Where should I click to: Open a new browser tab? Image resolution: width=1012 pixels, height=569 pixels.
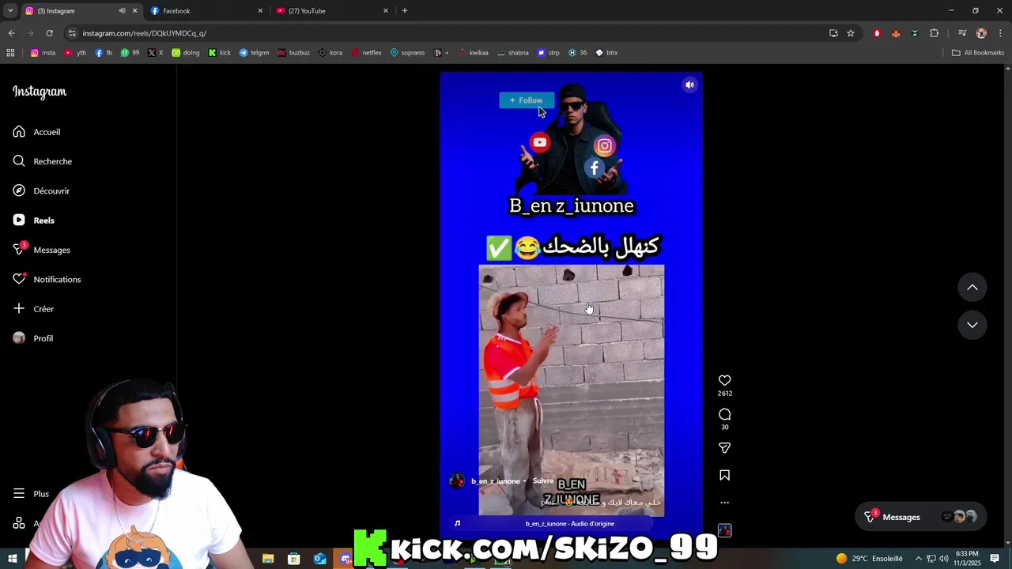click(405, 11)
